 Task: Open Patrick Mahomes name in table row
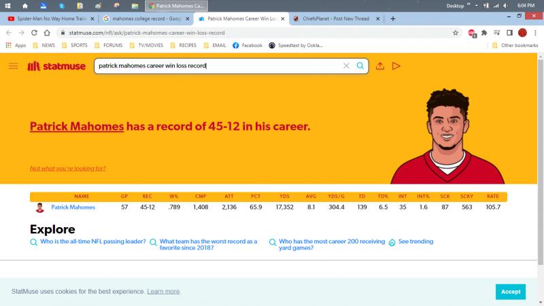point(73,207)
